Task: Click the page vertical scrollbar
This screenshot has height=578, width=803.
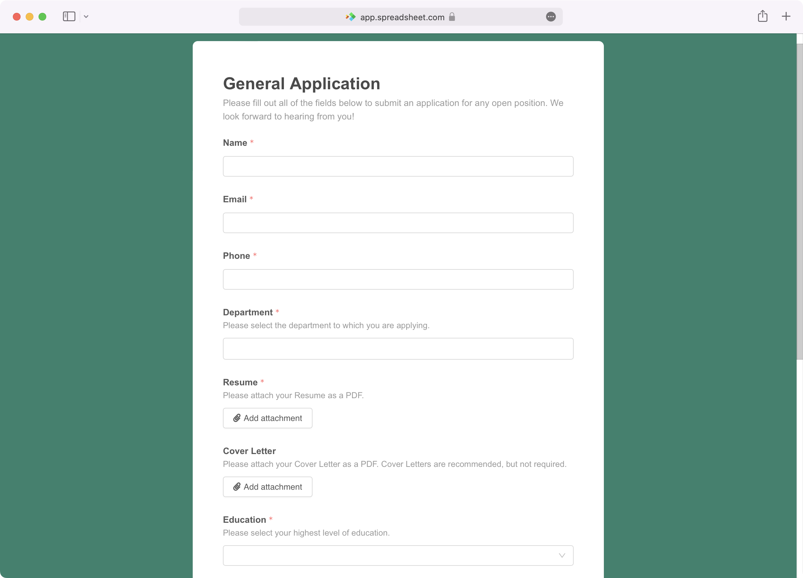Action: click(x=799, y=202)
